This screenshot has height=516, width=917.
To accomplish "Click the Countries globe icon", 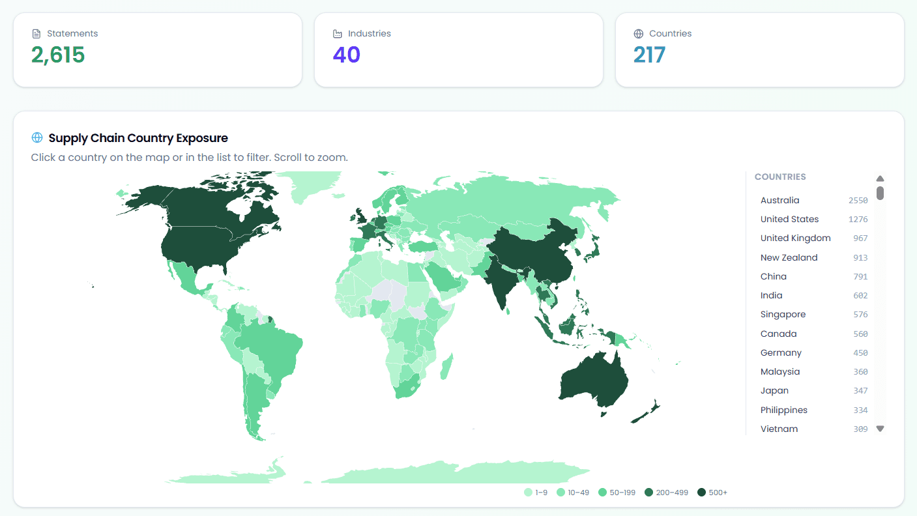I will 639,34.
